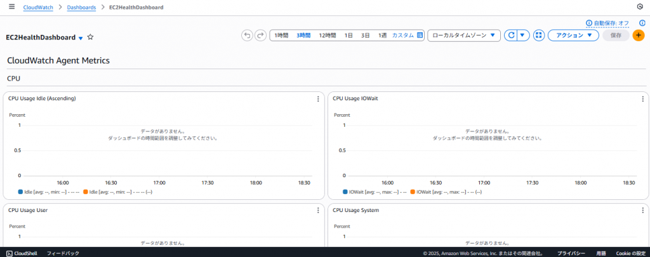
Task: Add a widget with the orange plus button
Action: pos(639,36)
